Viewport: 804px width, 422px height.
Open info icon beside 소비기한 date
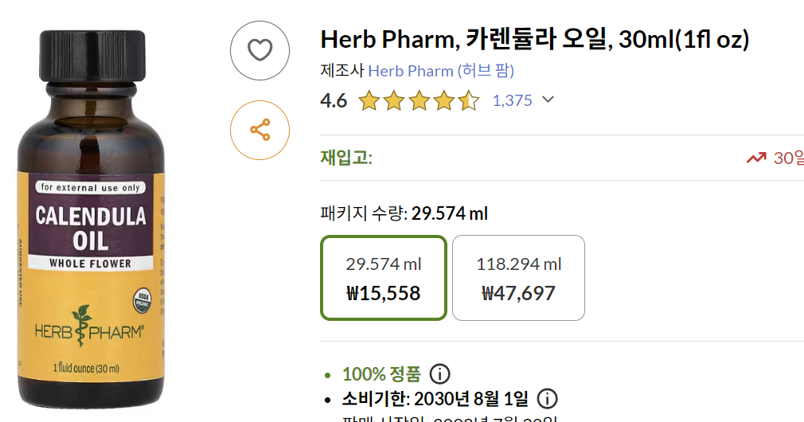(547, 398)
